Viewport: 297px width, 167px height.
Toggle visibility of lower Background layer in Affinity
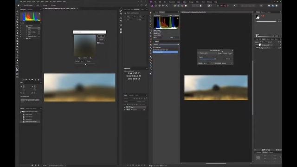click(280, 48)
